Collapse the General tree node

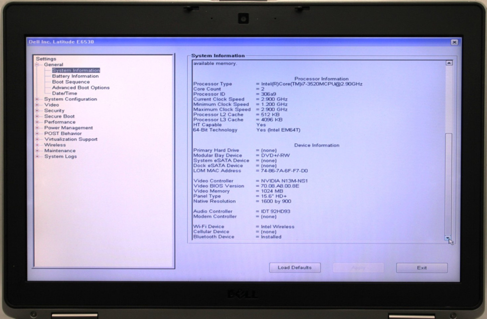(37, 65)
